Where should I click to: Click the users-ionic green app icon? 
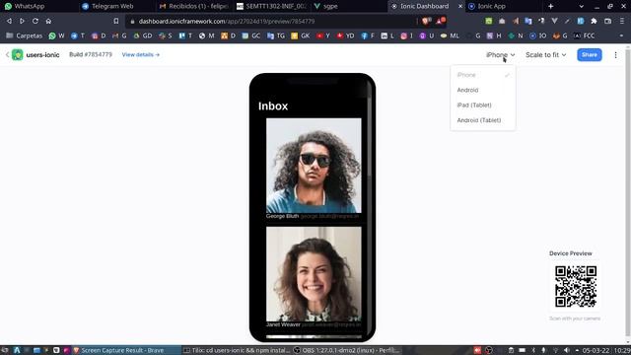tap(18, 54)
